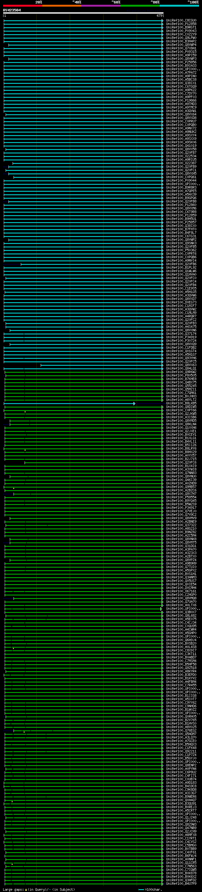Select UniRef100_Q8KLN4 label
202x892 pixels.
[x=181, y=424]
